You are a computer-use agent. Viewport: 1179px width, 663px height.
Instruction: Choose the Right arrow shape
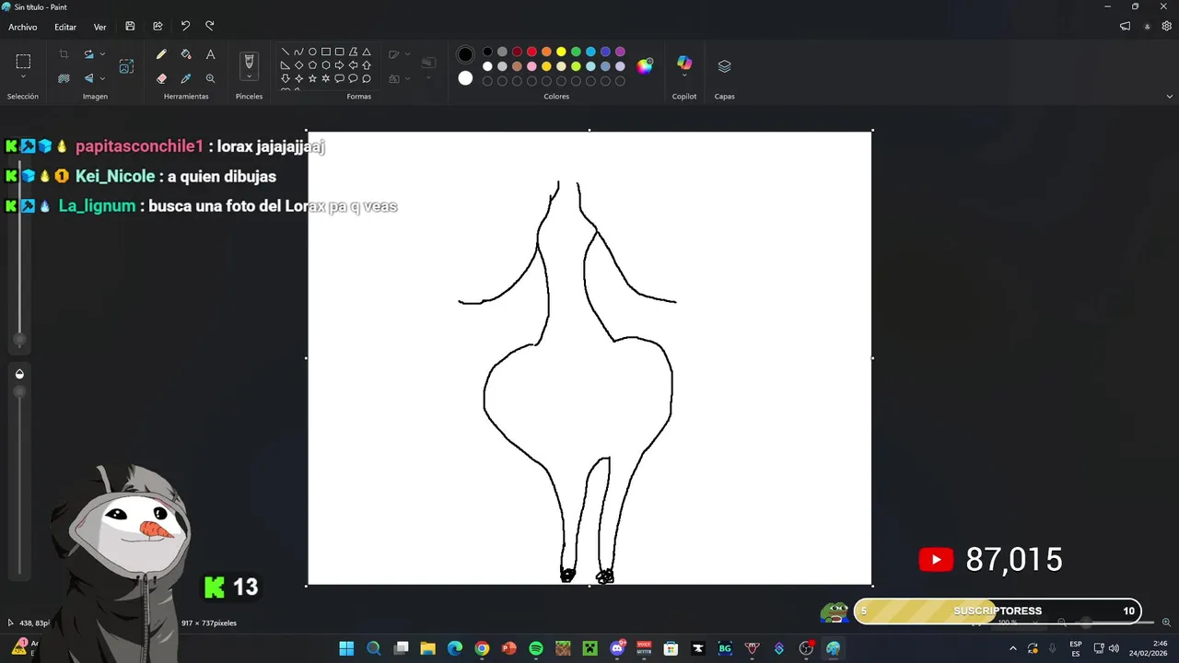coord(339,65)
